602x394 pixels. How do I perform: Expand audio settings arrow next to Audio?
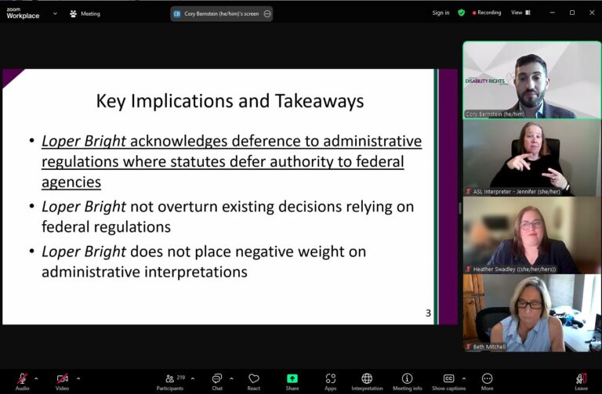click(x=36, y=378)
